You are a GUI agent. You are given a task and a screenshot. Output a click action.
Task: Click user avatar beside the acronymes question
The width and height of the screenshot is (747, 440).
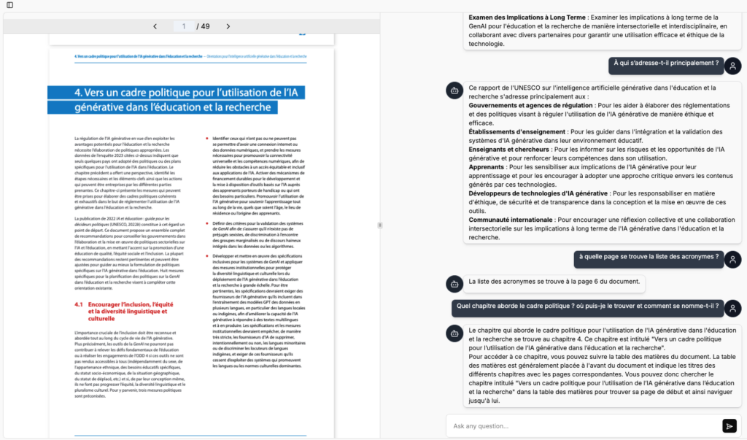(732, 259)
